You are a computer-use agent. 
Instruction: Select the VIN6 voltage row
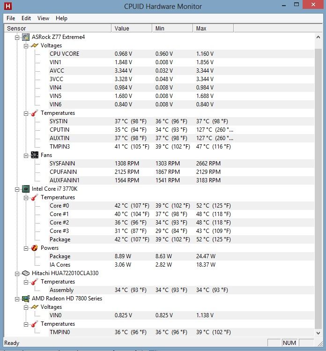coord(181,105)
